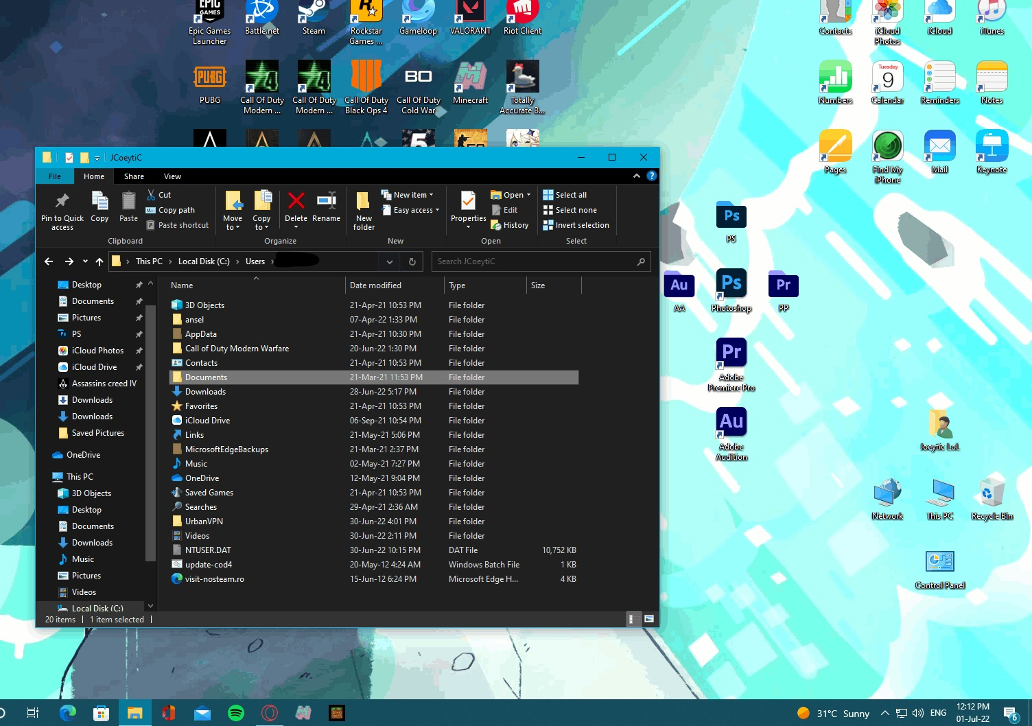Screen dimensions: 1032x726
Task: Click the red Delete icon in ribbon
Action: pos(296,201)
